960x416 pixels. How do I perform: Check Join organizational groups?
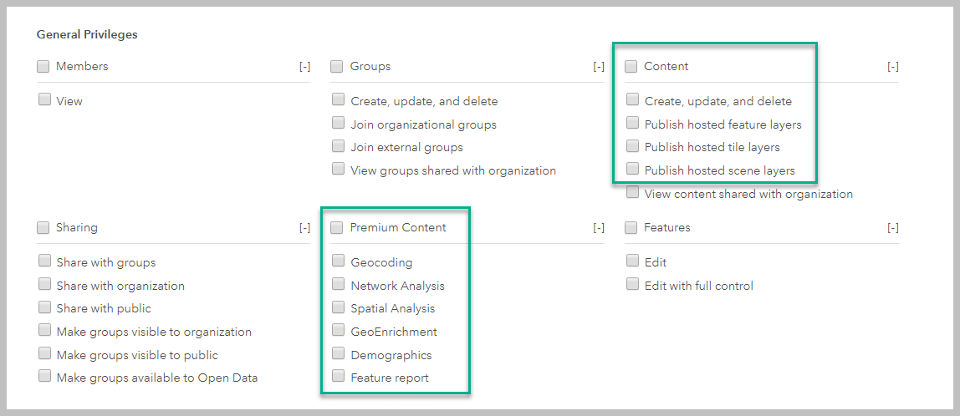tap(338, 124)
